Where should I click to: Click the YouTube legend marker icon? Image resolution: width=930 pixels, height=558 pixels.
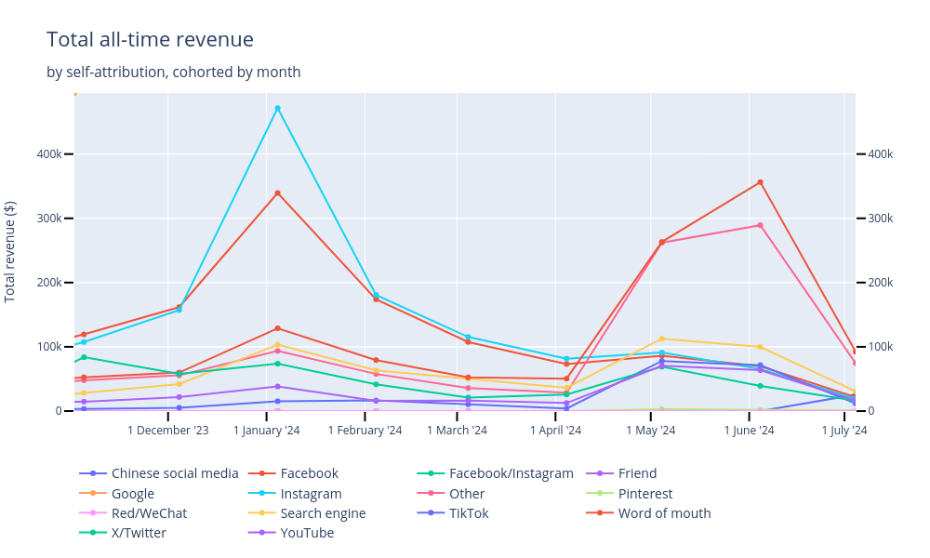point(262,533)
